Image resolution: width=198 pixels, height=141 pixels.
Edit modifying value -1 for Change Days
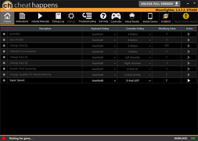tap(167, 63)
